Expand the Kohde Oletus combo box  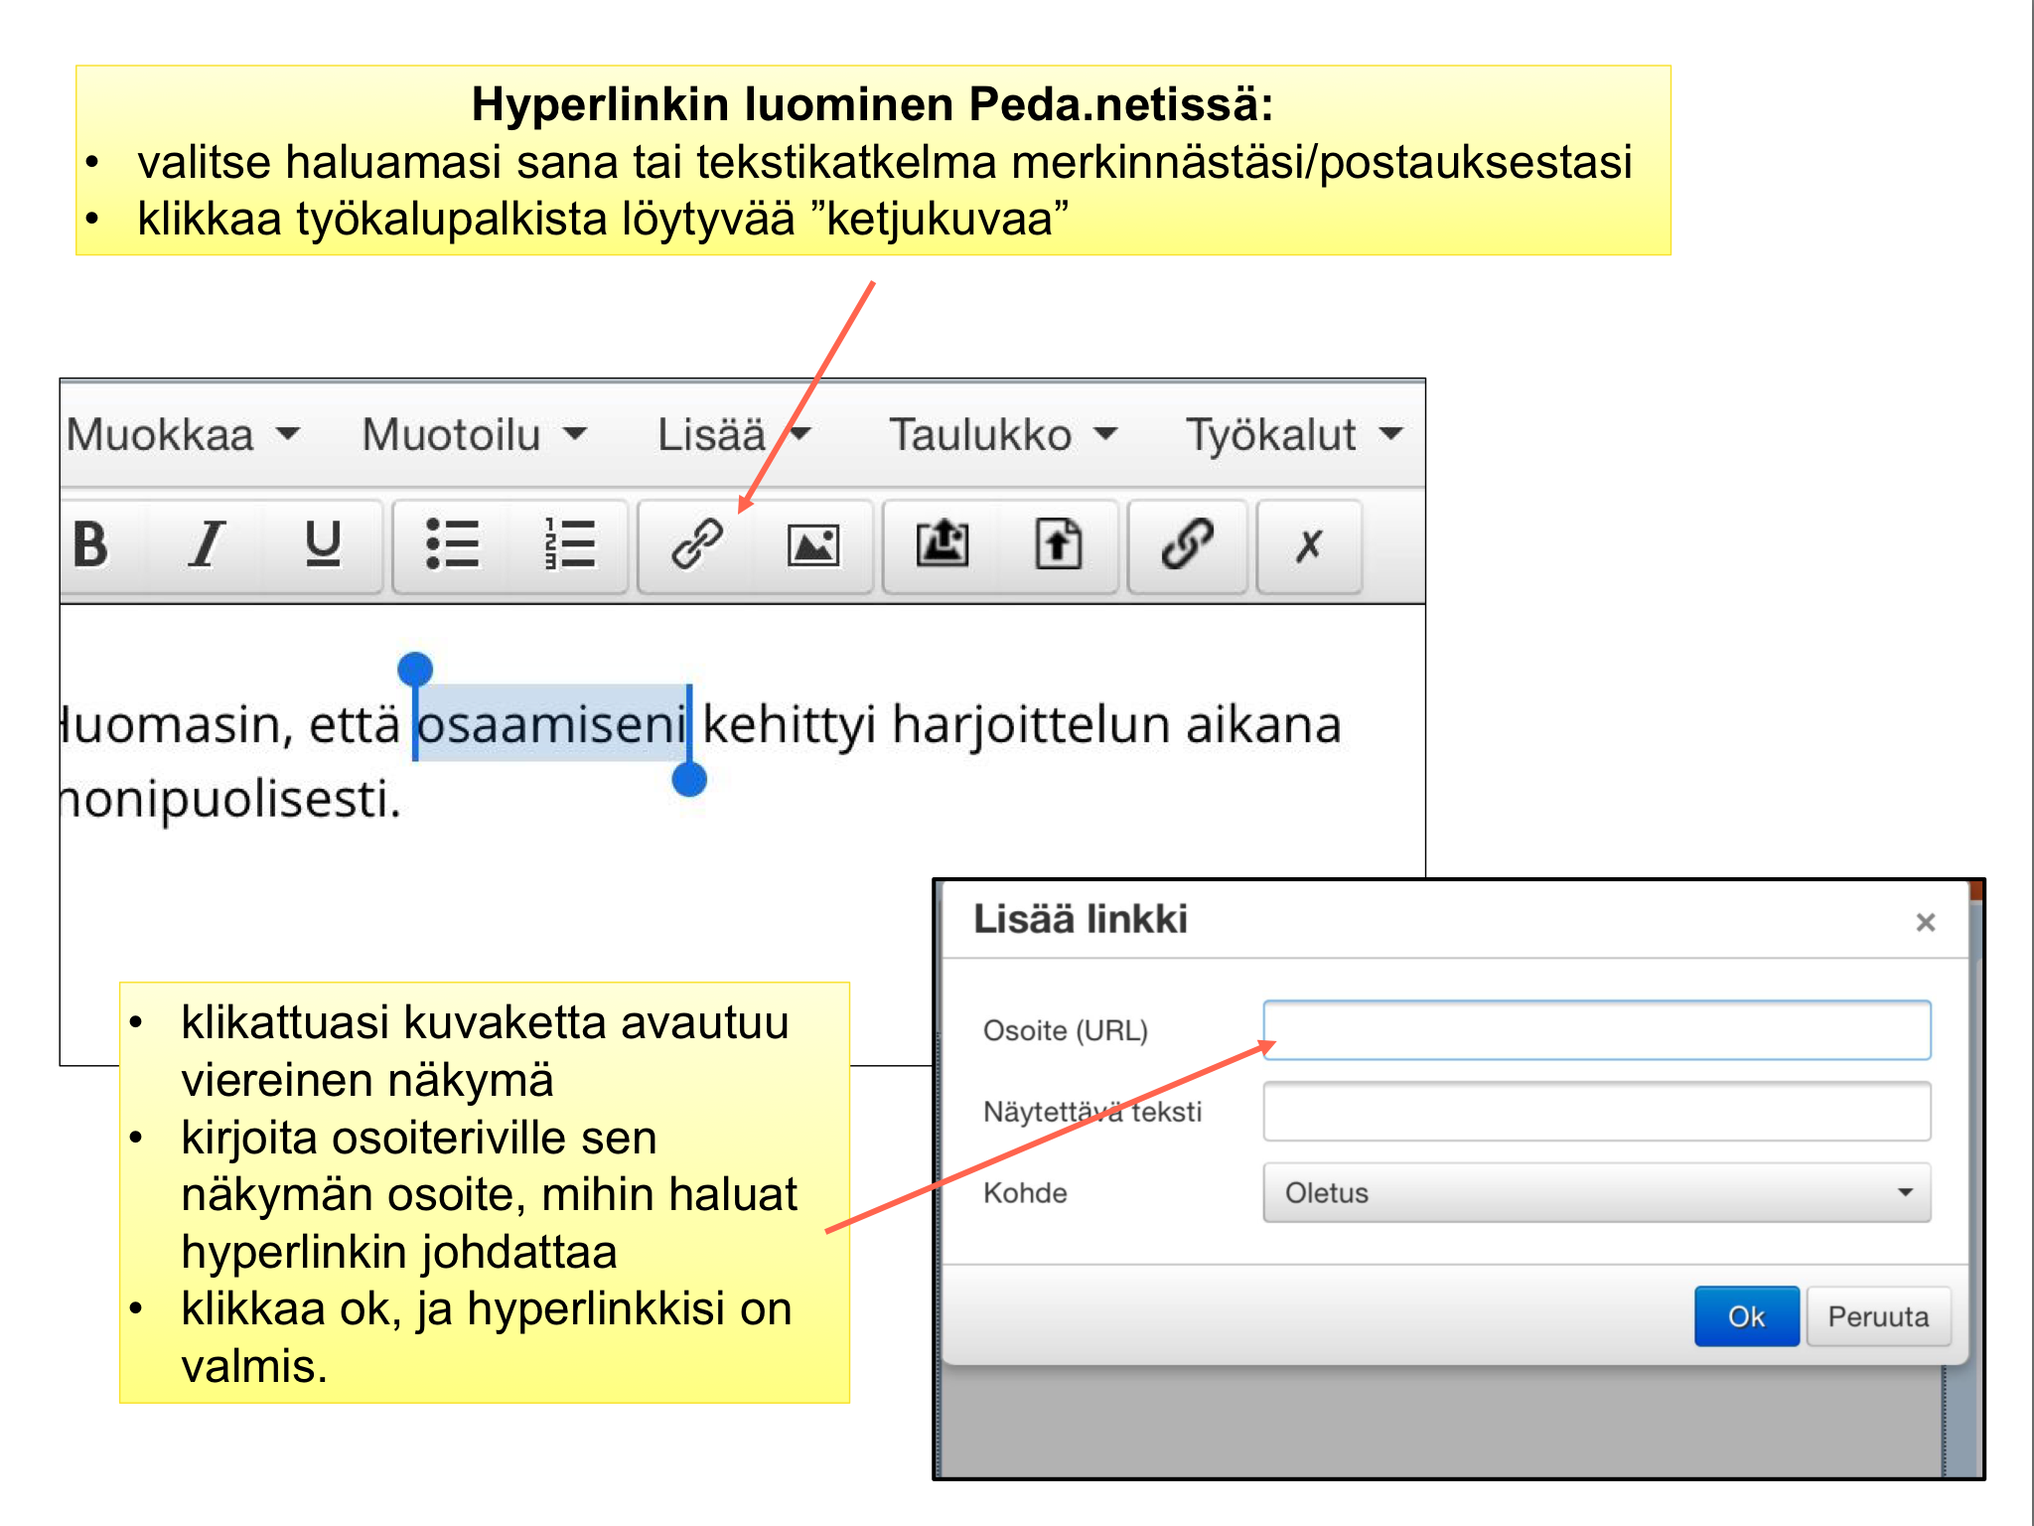[1596, 1192]
